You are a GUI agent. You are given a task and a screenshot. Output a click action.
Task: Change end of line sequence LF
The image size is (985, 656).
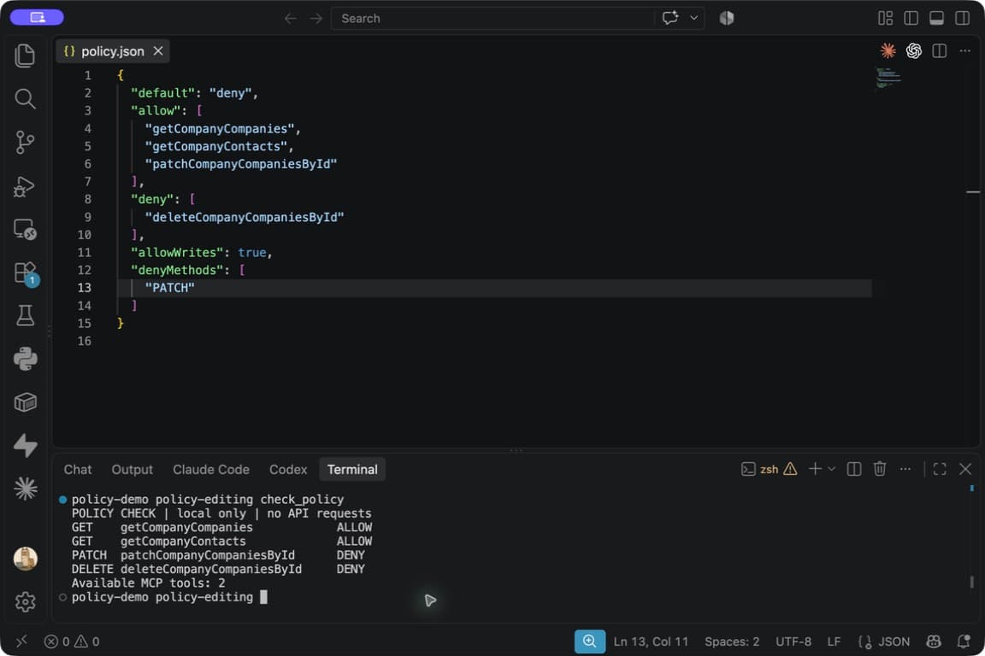(x=834, y=641)
